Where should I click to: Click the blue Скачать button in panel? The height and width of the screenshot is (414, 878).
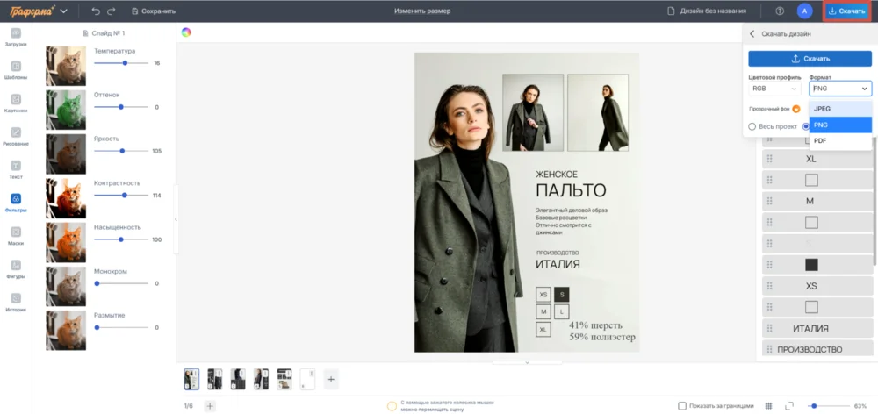pos(810,59)
